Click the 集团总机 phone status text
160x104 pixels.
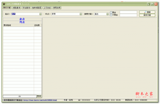(136, 100)
